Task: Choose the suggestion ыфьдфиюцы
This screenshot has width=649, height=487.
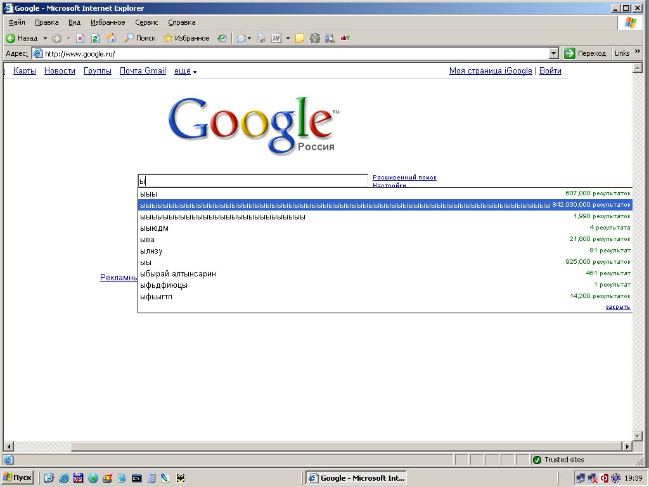Action: [x=385, y=285]
